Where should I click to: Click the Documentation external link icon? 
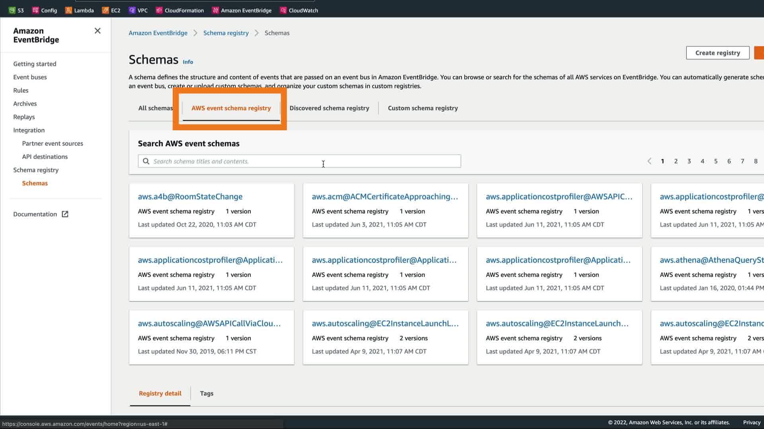pos(65,214)
